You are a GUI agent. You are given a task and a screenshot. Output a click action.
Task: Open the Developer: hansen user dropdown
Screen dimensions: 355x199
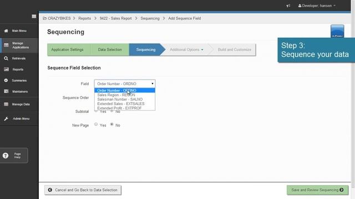(x=317, y=6)
